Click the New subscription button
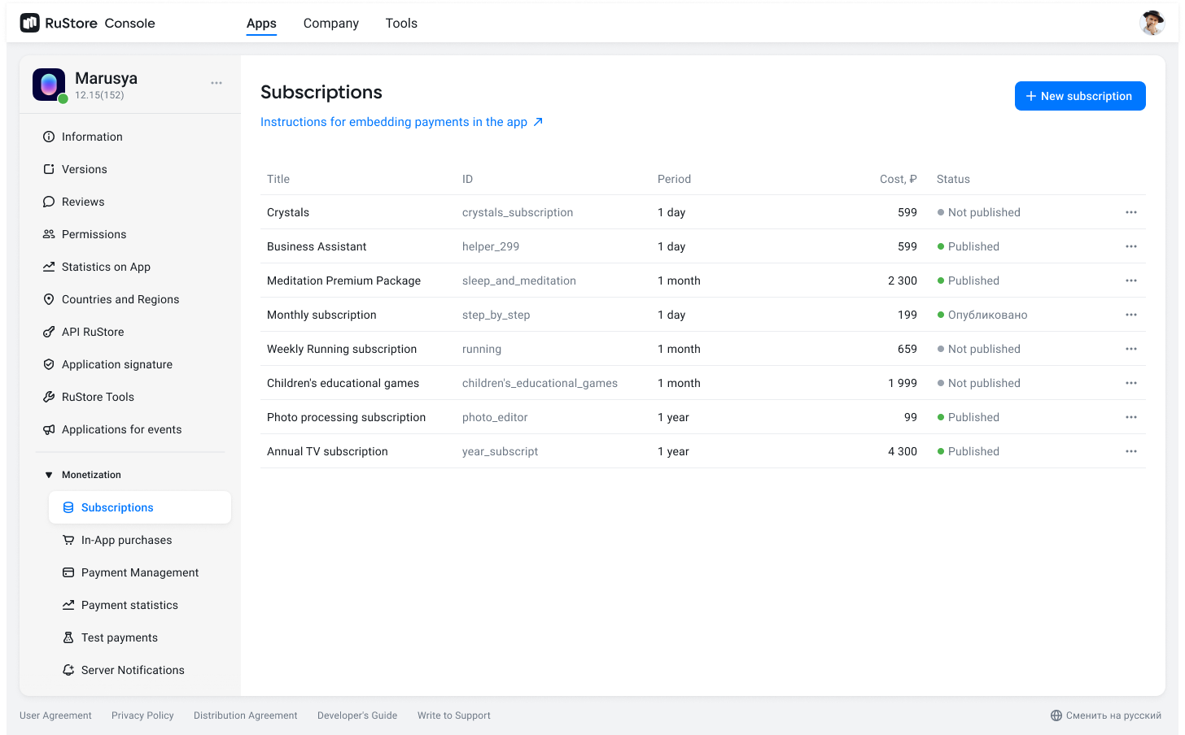1185x735 pixels. [1079, 96]
